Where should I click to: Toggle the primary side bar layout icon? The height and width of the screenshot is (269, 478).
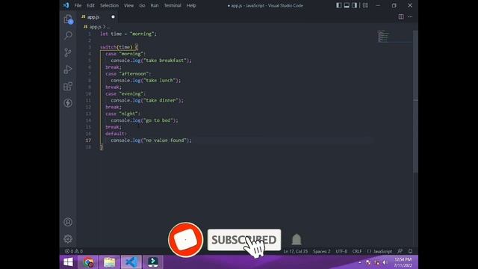(338, 5)
